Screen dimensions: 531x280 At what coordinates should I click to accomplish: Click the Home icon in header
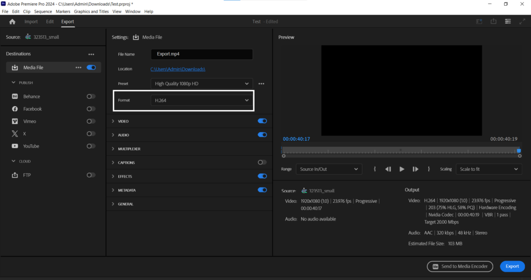coord(12,22)
